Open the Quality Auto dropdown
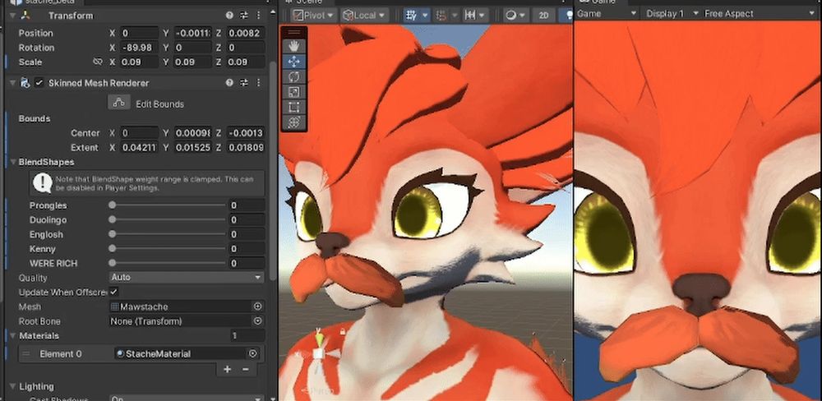Viewport: 822px width, 401px height. [187, 277]
